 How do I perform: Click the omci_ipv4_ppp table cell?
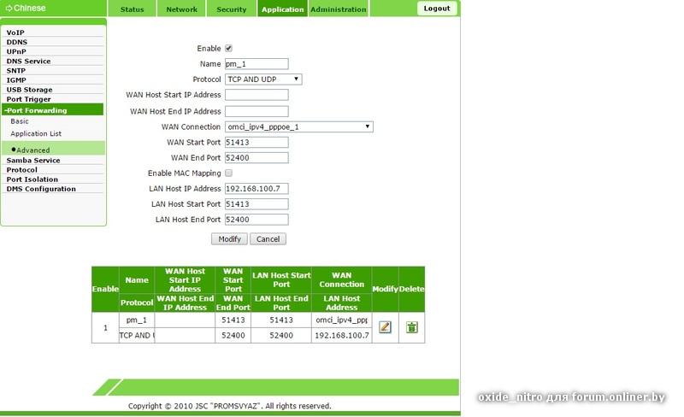point(341,320)
